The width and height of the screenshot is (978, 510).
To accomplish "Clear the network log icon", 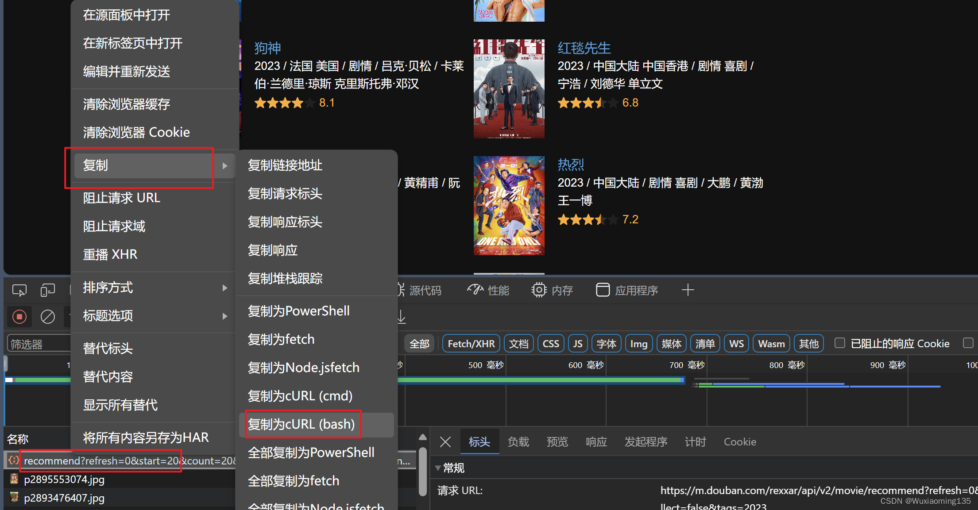I will point(47,317).
